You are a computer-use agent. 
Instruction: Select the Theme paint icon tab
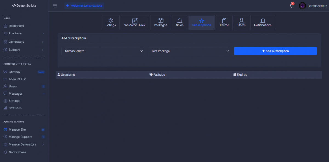point(224,22)
